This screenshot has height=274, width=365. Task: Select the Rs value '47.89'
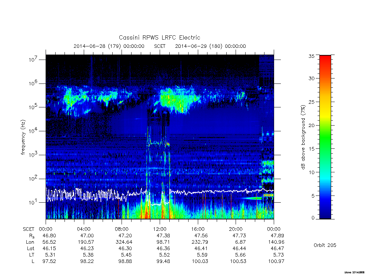point(277,235)
